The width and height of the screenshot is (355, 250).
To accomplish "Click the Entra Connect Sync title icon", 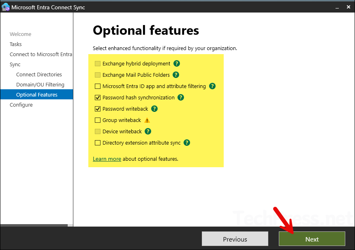I will [x=5, y=7].
